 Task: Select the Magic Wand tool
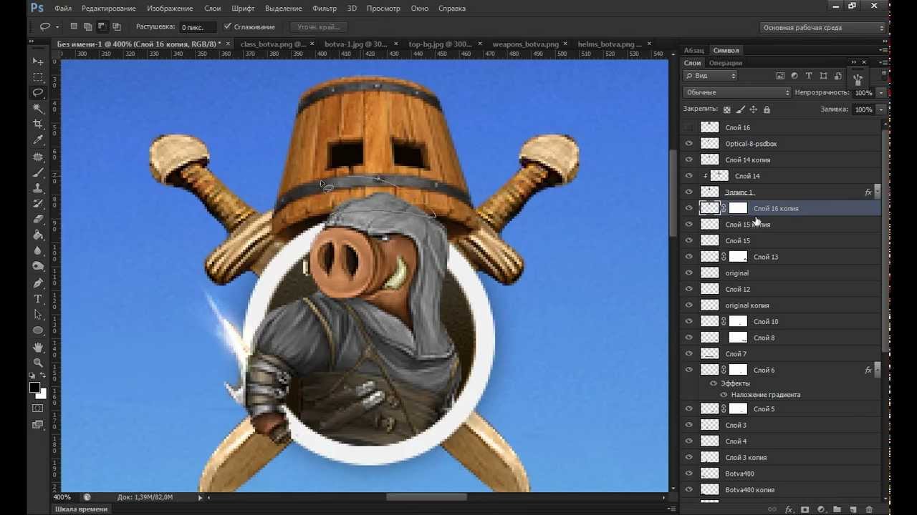[38, 109]
